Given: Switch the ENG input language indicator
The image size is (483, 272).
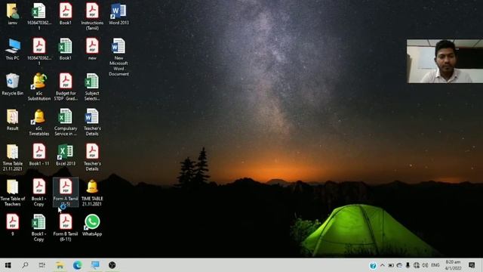Looking at the screenshot, I should click(x=435, y=265).
